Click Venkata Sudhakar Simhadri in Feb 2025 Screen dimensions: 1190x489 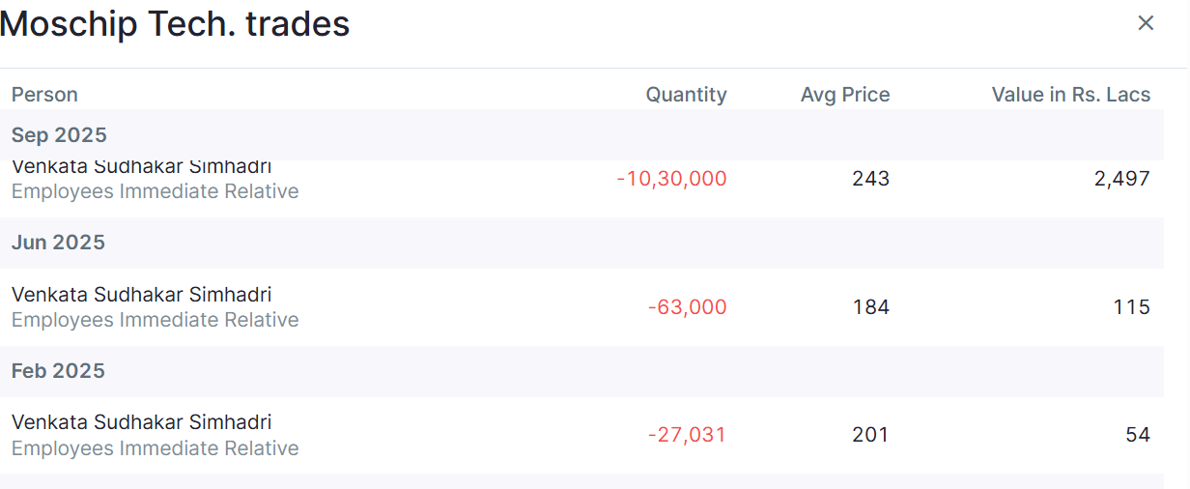[x=141, y=422]
